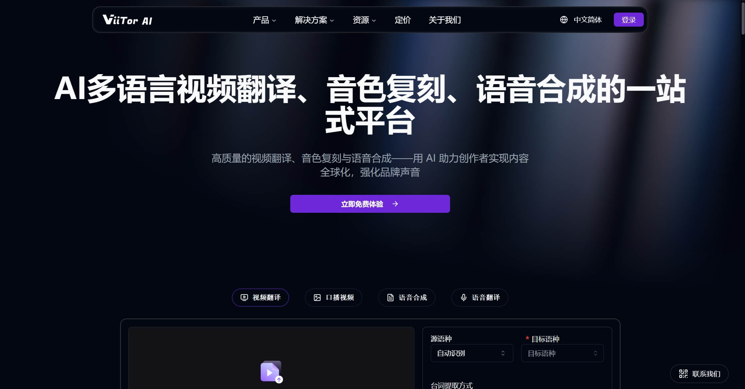Click the document icon on 语音合成 tab

390,298
